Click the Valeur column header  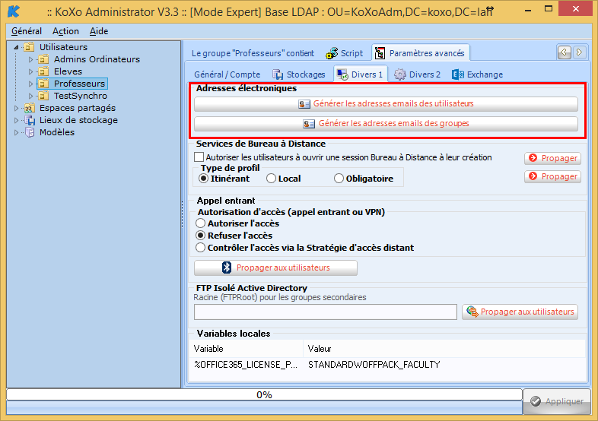click(444, 349)
